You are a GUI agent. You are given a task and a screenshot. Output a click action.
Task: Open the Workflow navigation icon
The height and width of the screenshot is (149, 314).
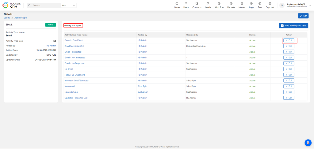point(219,4)
